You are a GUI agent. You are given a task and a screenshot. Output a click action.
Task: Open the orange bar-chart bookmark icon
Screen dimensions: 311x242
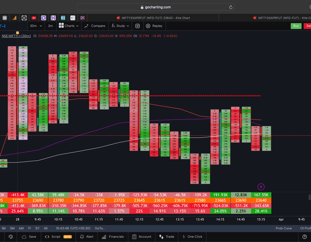click(15, 18)
